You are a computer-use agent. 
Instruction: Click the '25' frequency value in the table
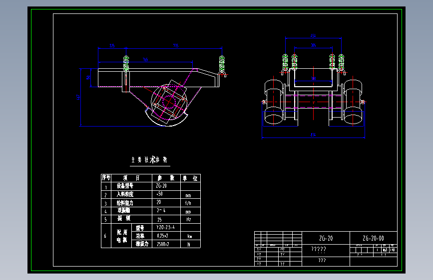159,220
